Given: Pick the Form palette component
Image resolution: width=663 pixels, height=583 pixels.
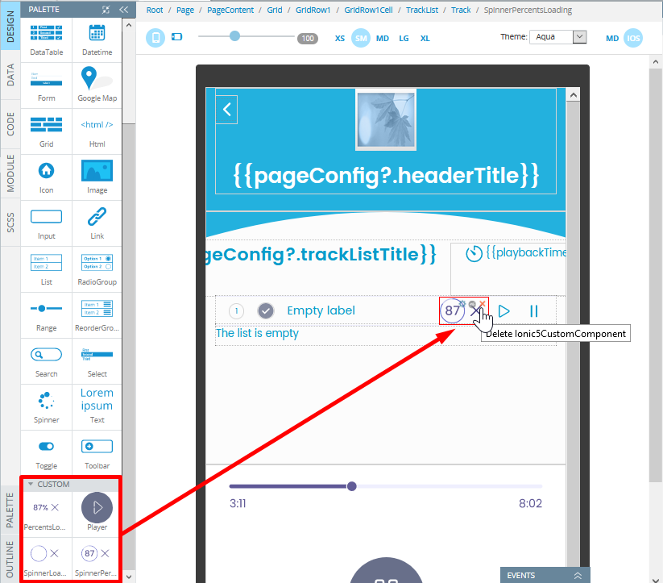Looking at the screenshot, I should point(46,86).
